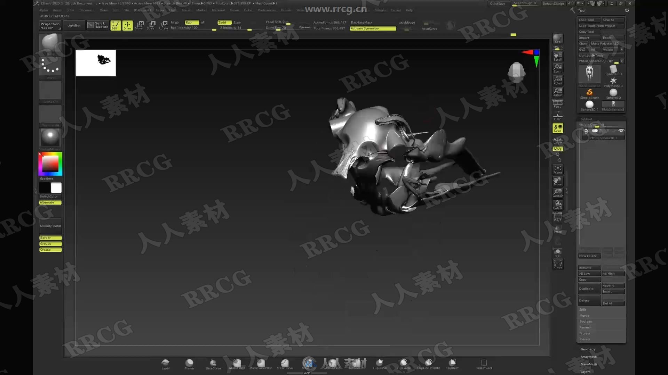Expand the ArrayMesh section

tap(588, 357)
